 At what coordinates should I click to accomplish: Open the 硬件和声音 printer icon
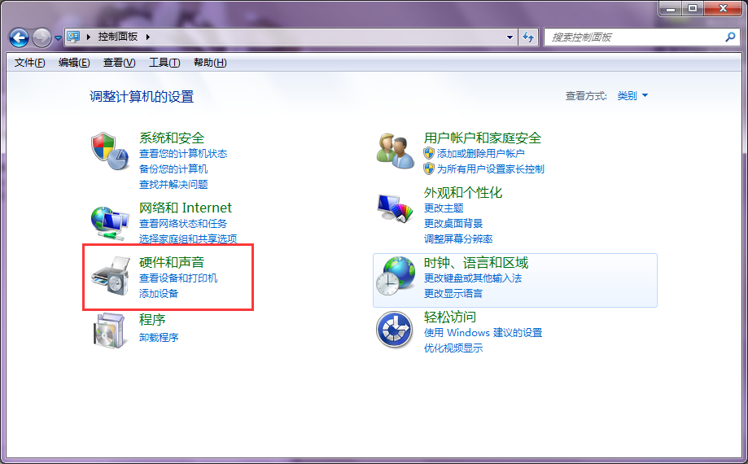click(111, 276)
